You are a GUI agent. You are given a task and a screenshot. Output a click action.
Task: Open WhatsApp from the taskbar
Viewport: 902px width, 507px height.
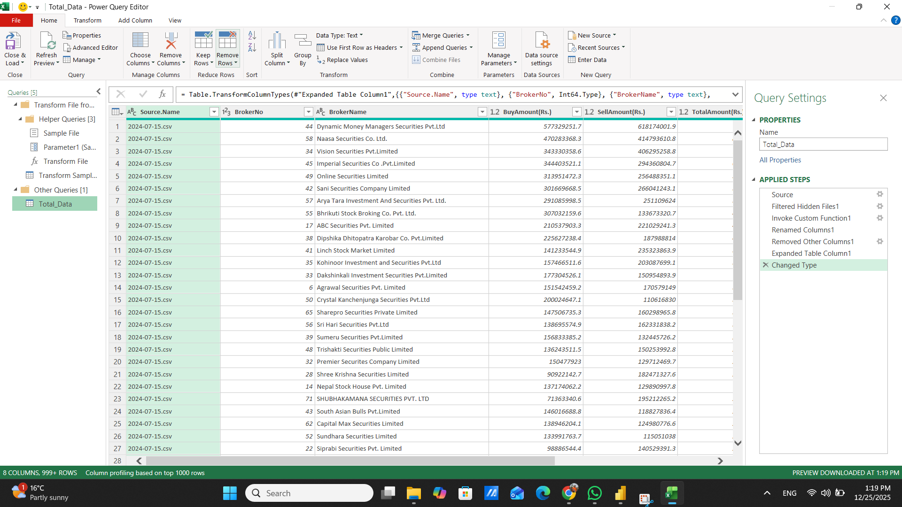pyautogui.click(x=594, y=493)
